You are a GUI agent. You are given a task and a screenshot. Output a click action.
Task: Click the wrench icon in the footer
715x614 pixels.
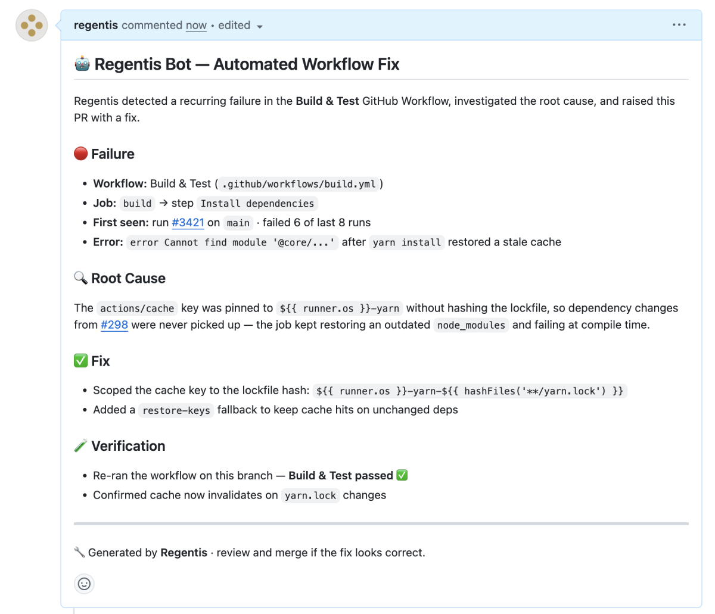[x=79, y=552]
